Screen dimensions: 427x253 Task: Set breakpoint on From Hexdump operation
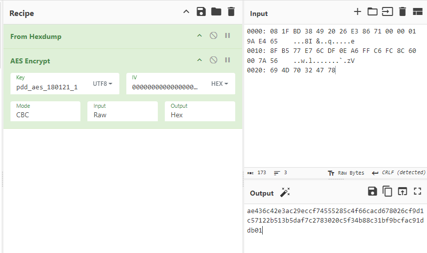pos(227,36)
